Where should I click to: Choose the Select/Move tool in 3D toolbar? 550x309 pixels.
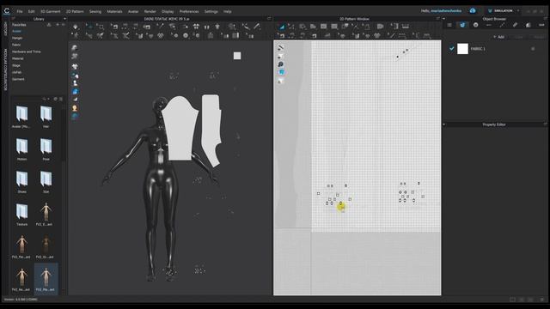click(x=89, y=27)
